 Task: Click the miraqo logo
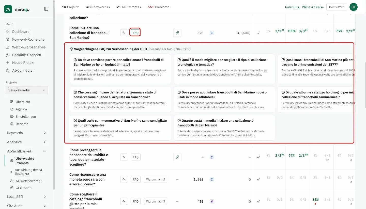click(x=17, y=9)
